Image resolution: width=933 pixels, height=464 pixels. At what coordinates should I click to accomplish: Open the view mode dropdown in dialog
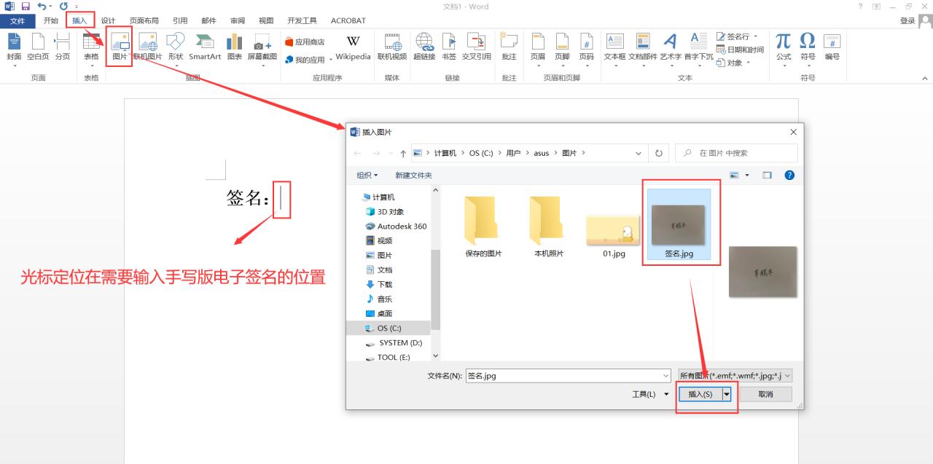point(747,175)
